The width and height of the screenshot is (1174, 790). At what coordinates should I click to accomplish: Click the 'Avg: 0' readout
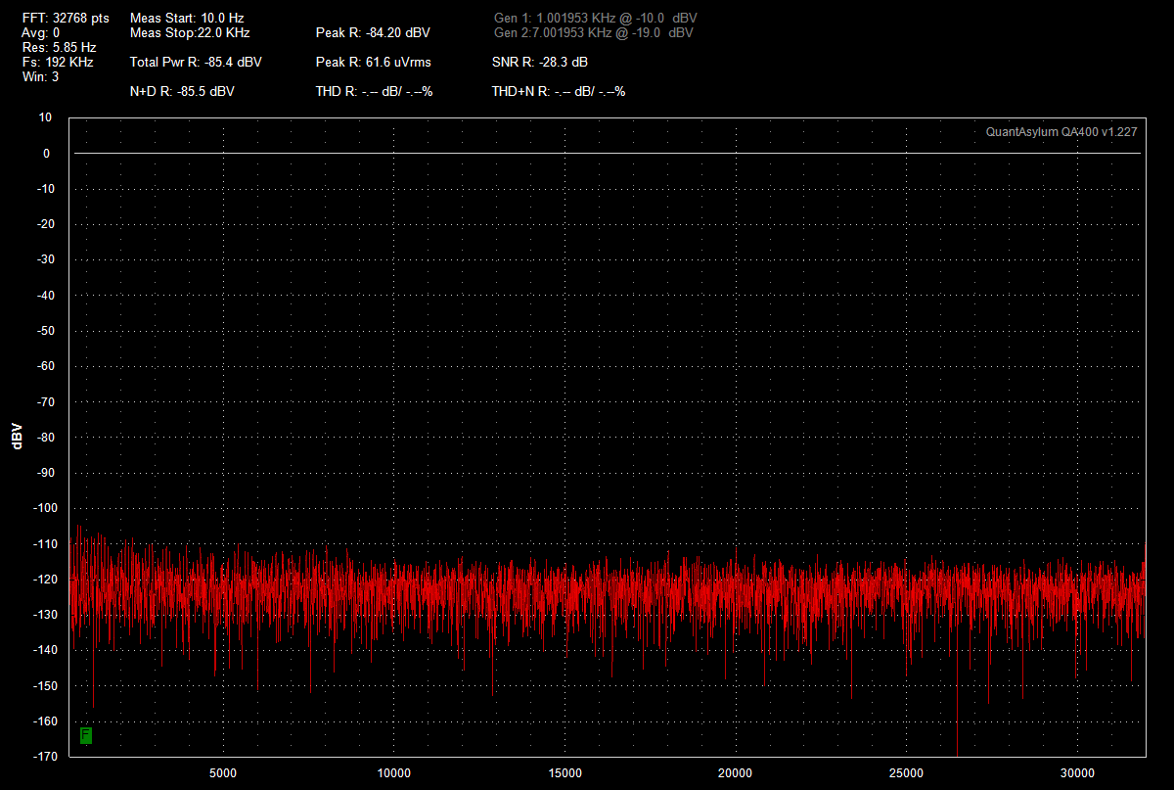[x=41, y=32]
